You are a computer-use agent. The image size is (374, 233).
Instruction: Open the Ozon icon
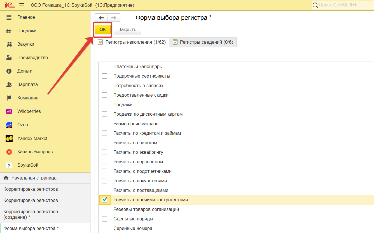(9, 125)
